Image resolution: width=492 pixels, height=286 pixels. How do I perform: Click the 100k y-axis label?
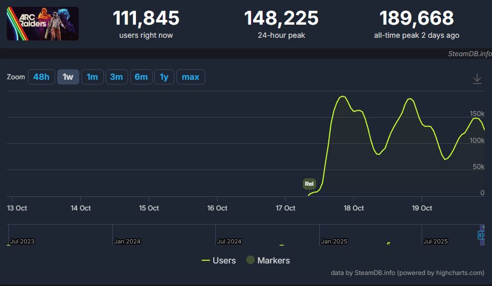[477, 140]
